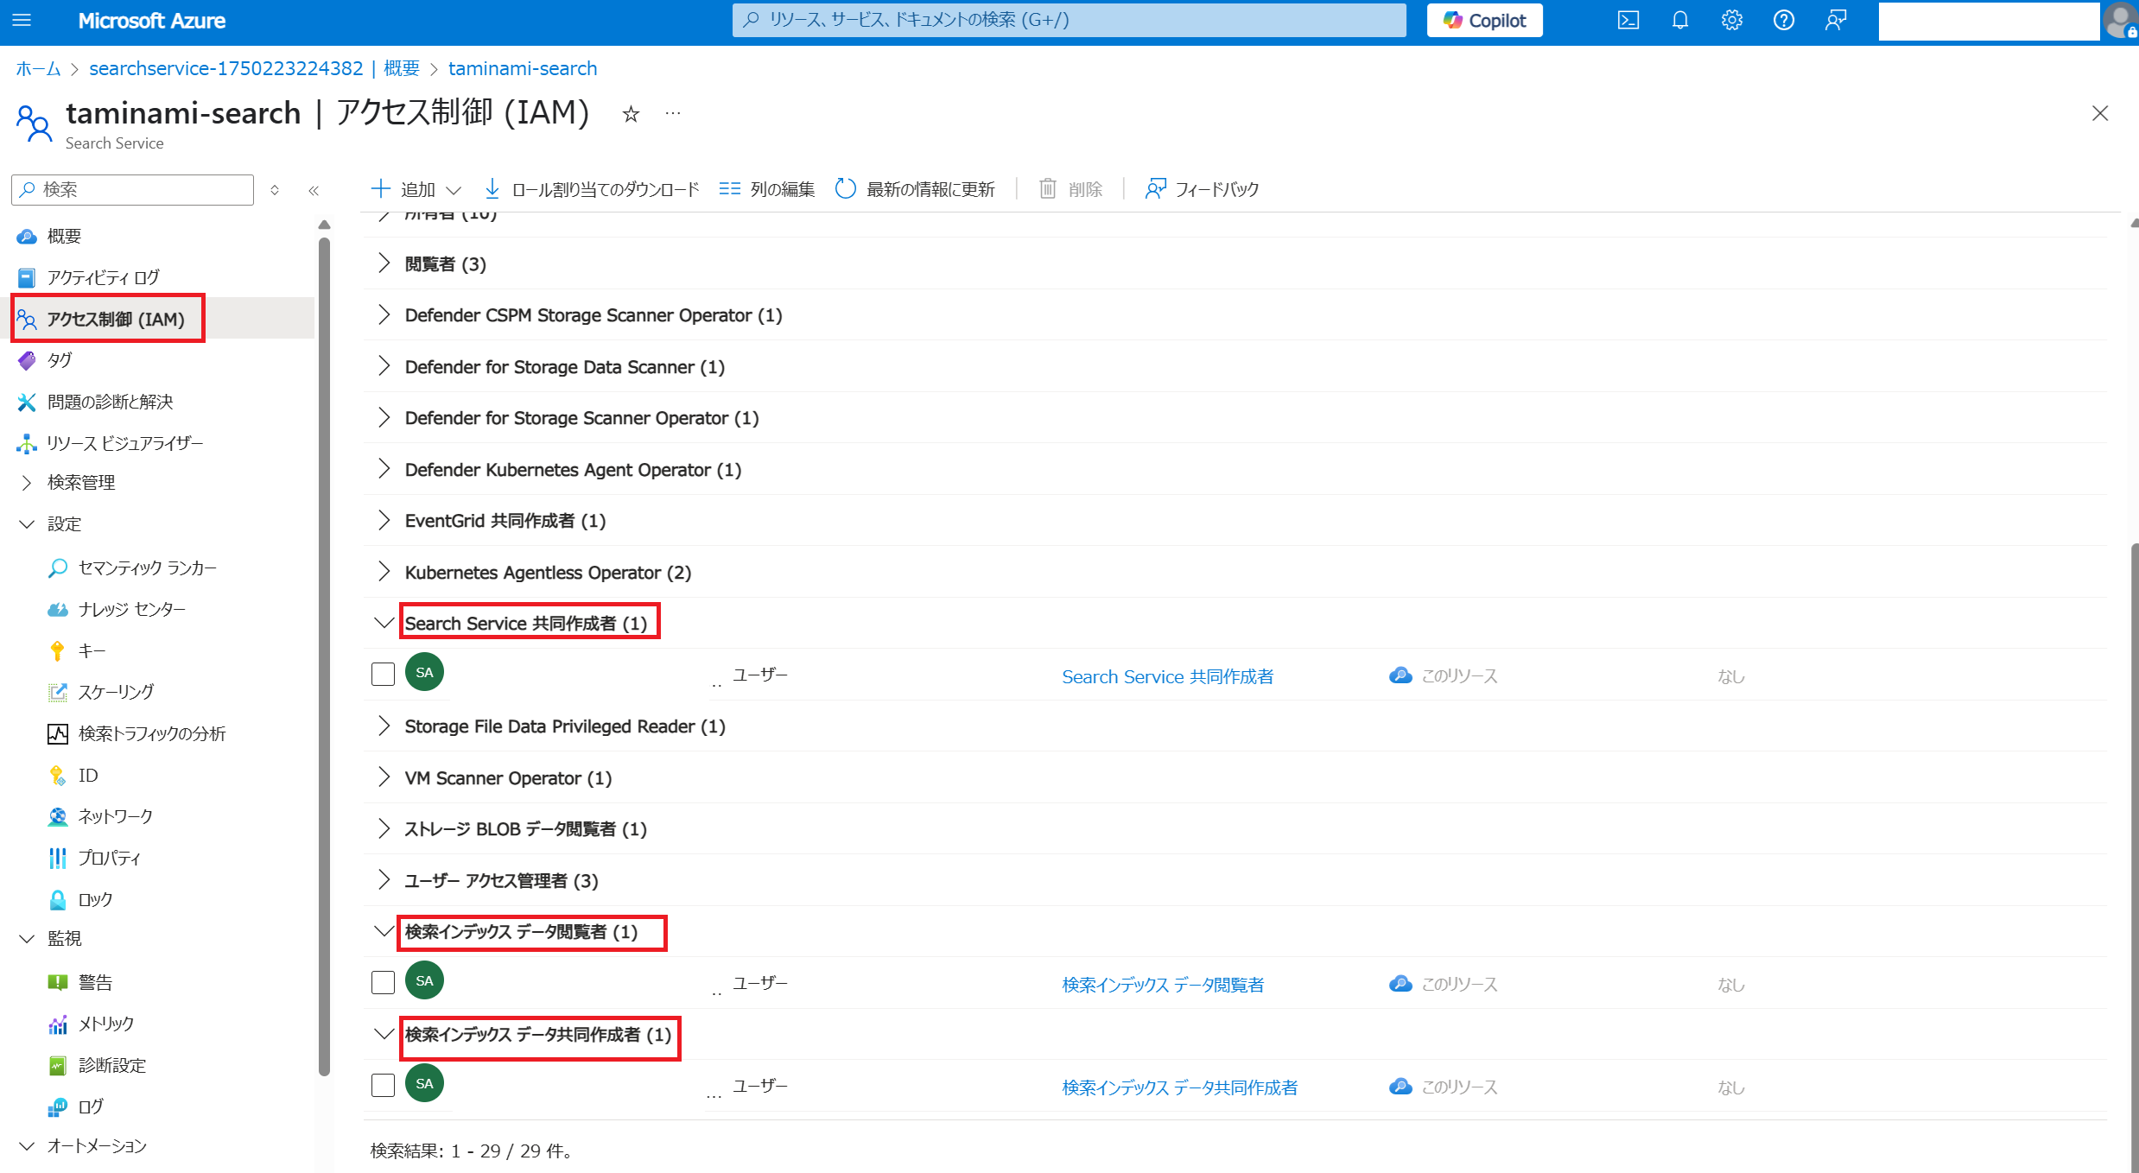This screenshot has height=1173, width=2139.
Task: Open プロパティ page
Action: tap(109, 858)
